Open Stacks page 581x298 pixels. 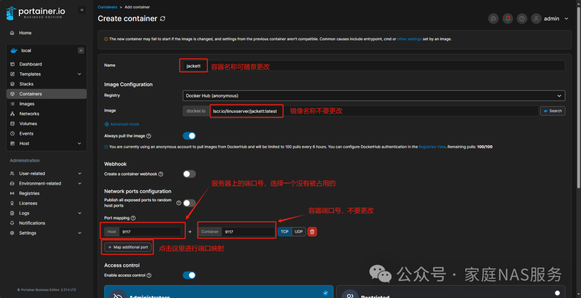click(26, 84)
